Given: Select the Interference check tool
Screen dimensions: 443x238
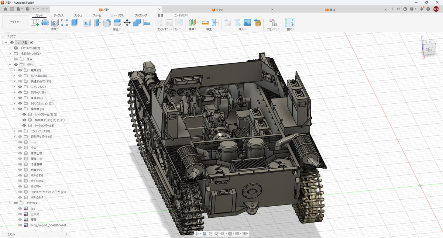Looking at the screenshot, I should 215,23.
